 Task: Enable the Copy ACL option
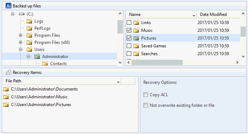146,95
